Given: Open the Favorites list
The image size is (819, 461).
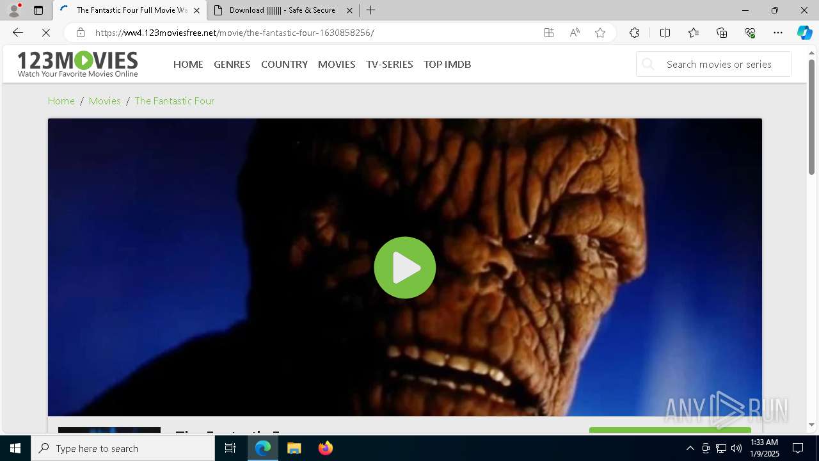Looking at the screenshot, I should point(694,33).
